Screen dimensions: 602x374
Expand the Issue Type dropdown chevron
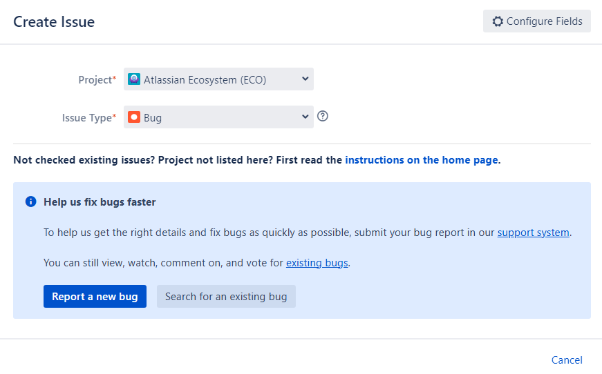(x=305, y=117)
